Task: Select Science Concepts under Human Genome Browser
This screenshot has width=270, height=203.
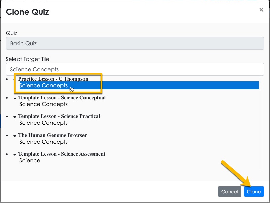Action: 43,142
